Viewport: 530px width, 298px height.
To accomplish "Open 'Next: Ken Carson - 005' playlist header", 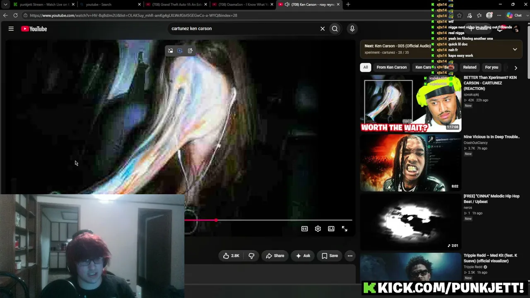I will [397, 46].
